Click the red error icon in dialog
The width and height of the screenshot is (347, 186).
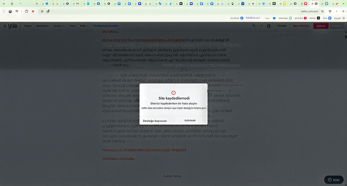173,93
